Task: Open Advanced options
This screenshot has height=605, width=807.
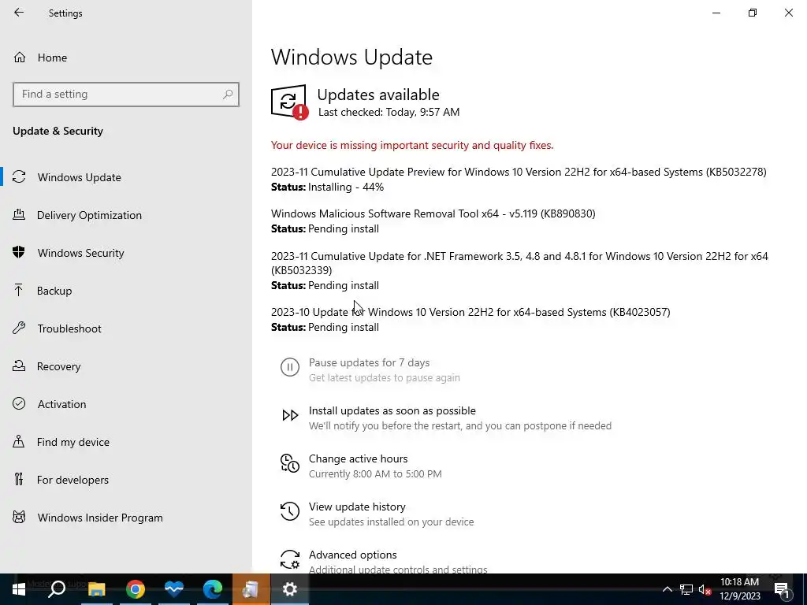Action: (352, 555)
